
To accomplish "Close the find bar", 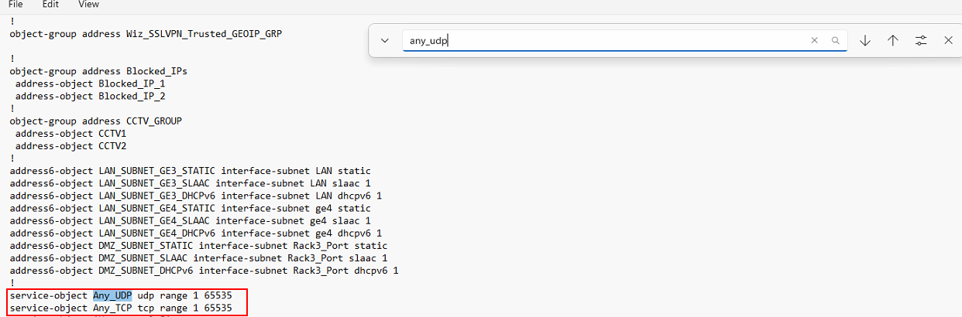I will tap(948, 40).
